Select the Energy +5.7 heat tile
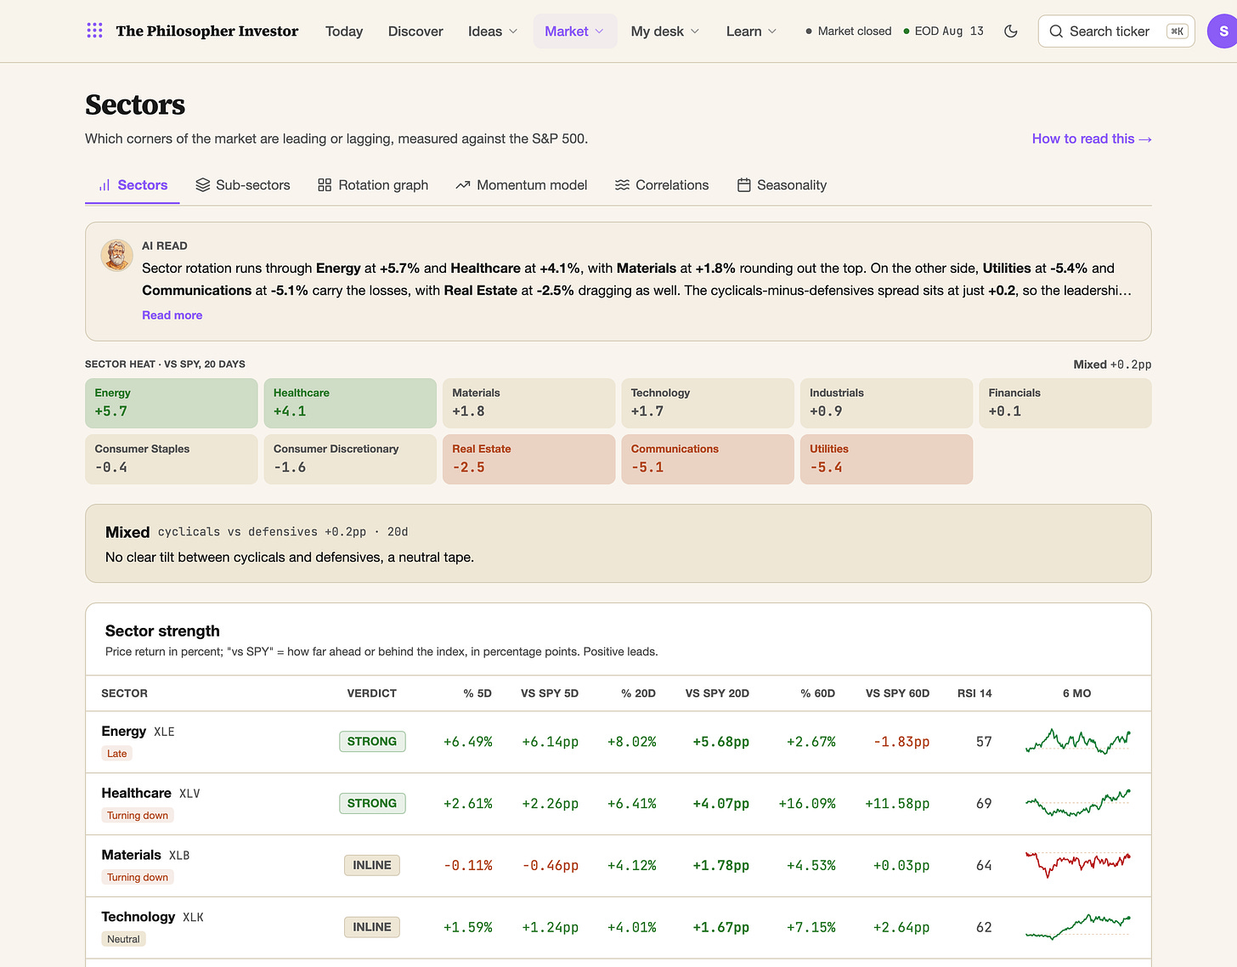Image resolution: width=1237 pixels, height=967 pixels. (172, 403)
